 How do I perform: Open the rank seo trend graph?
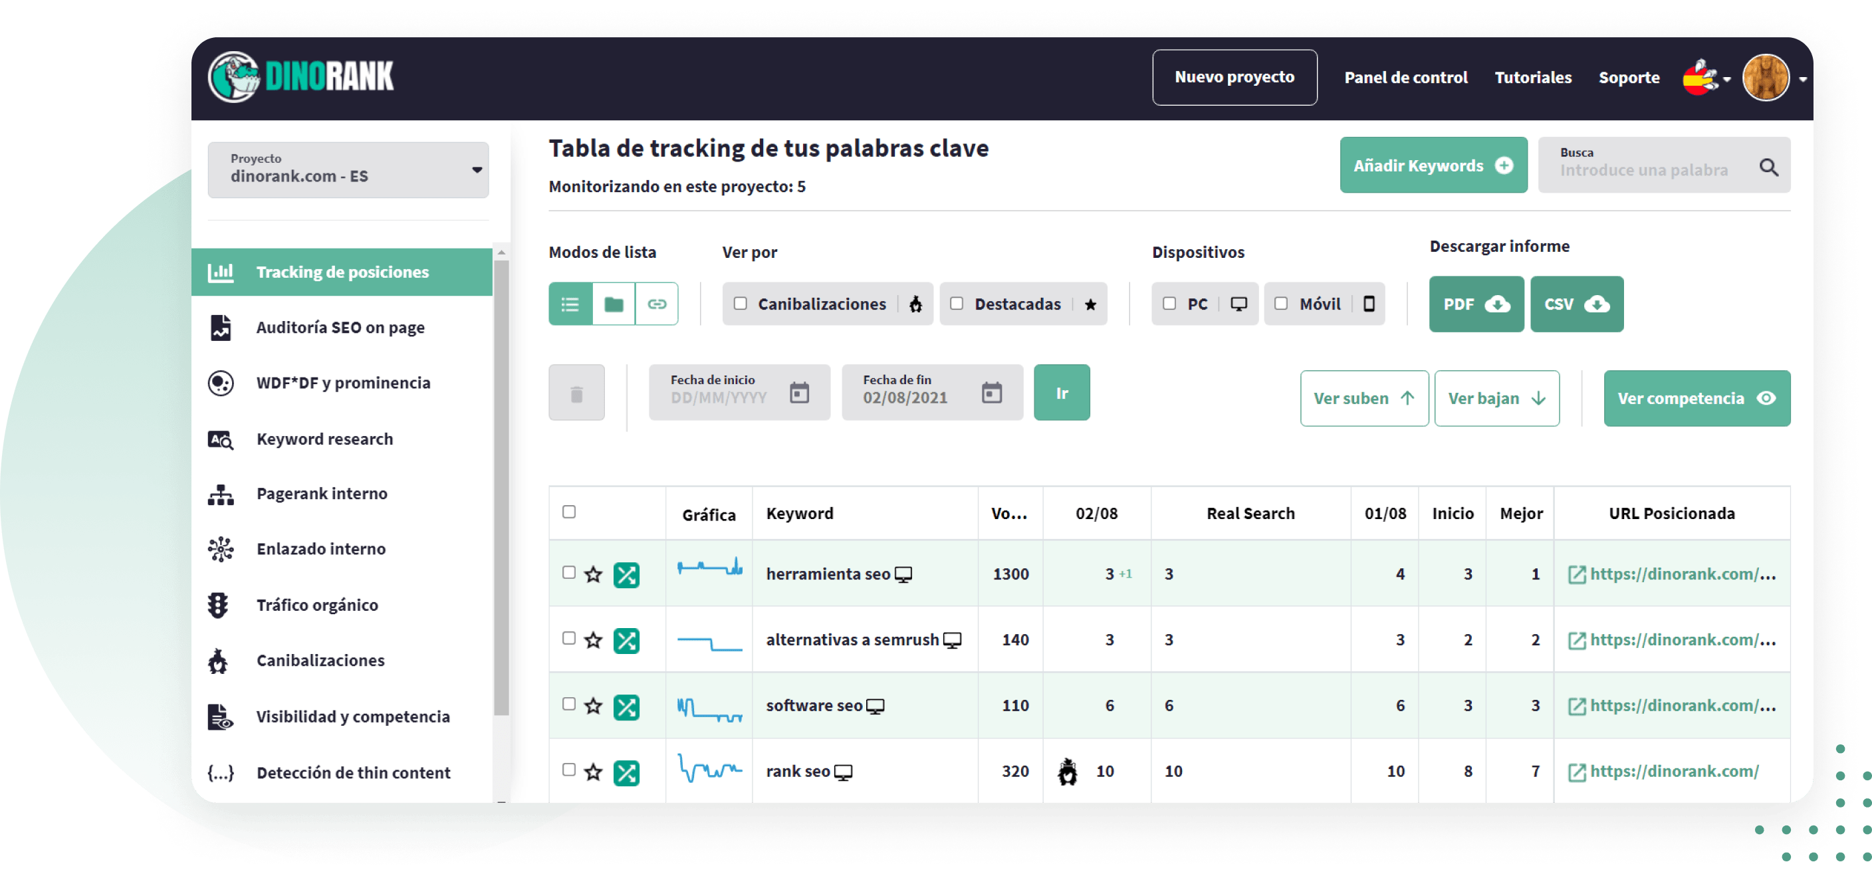(709, 768)
